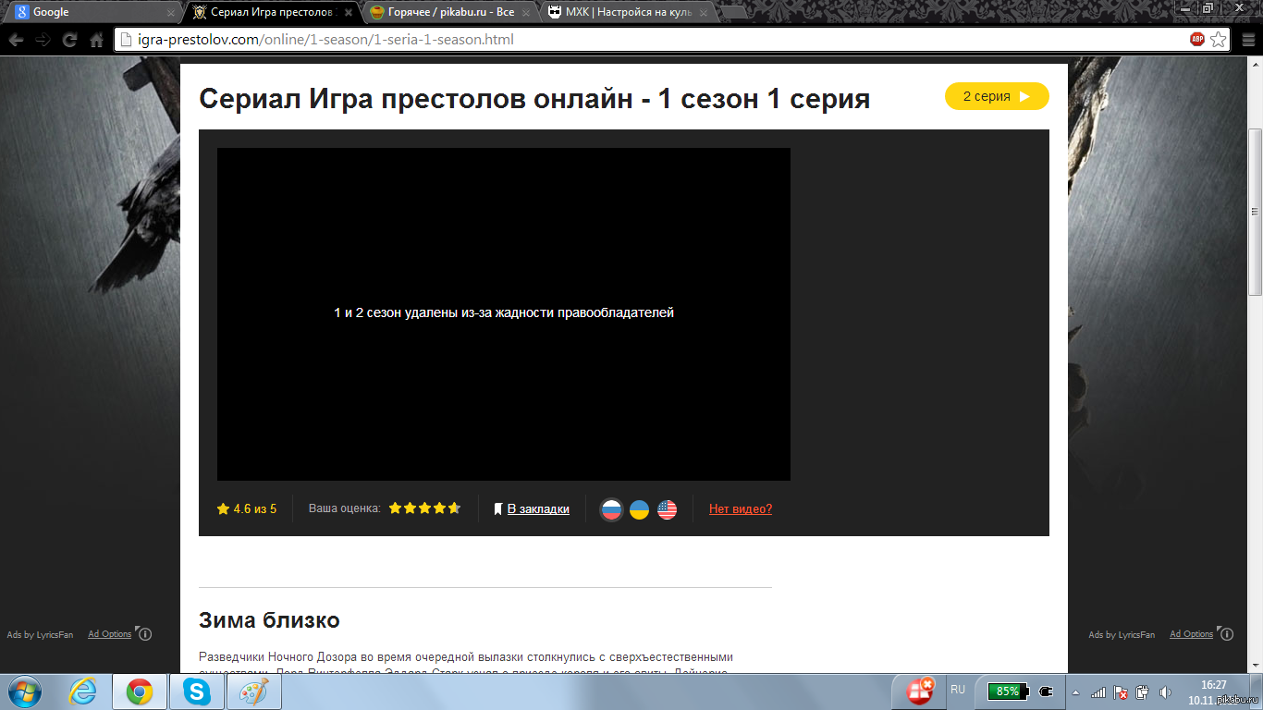Reload the page with the refresh icon
Screen dimensions: 1263x710
tap(69, 40)
